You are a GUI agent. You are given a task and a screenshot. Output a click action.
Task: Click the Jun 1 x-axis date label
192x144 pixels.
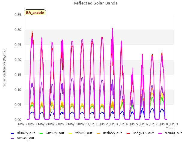pos(94,124)
